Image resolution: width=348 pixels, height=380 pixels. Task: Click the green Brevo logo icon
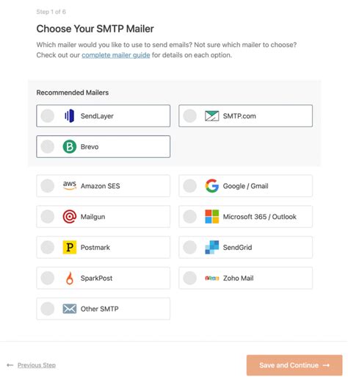coord(70,146)
